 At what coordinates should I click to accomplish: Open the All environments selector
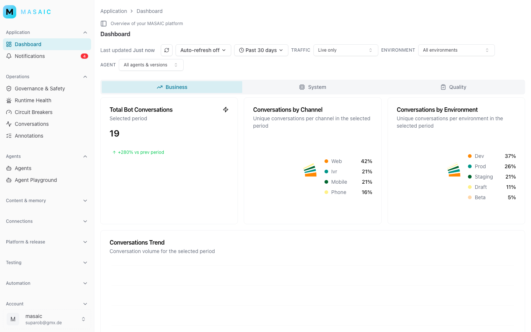(456, 50)
